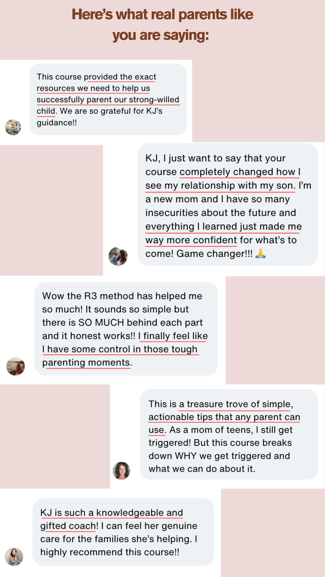
Task: Select the strong-willed child testimonial bubble
Action: [x=108, y=99]
